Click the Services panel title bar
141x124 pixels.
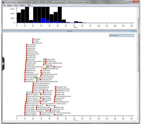pos(70,31)
